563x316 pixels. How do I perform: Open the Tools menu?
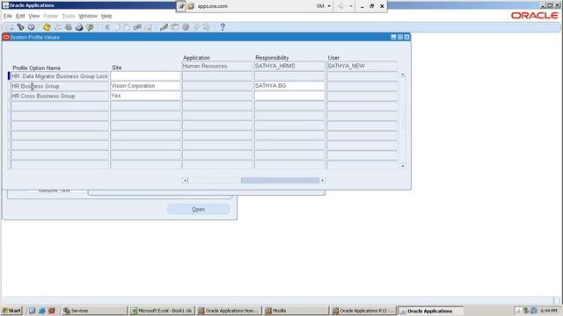[x=69, y=16]
